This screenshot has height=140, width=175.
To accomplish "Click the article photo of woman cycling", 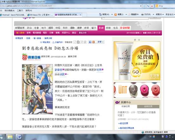I will click(37, 89).
